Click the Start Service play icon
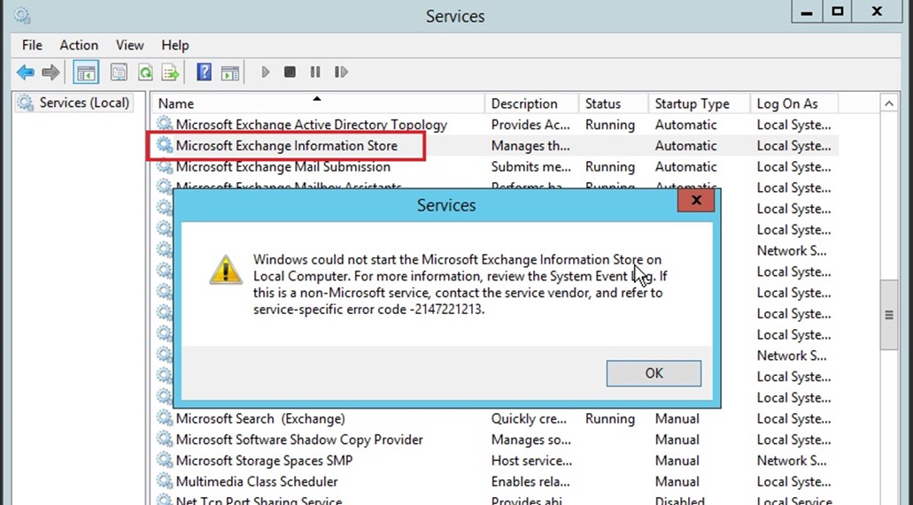The width and height of the screenshot is (913, 505). click(x=266, y=73)
